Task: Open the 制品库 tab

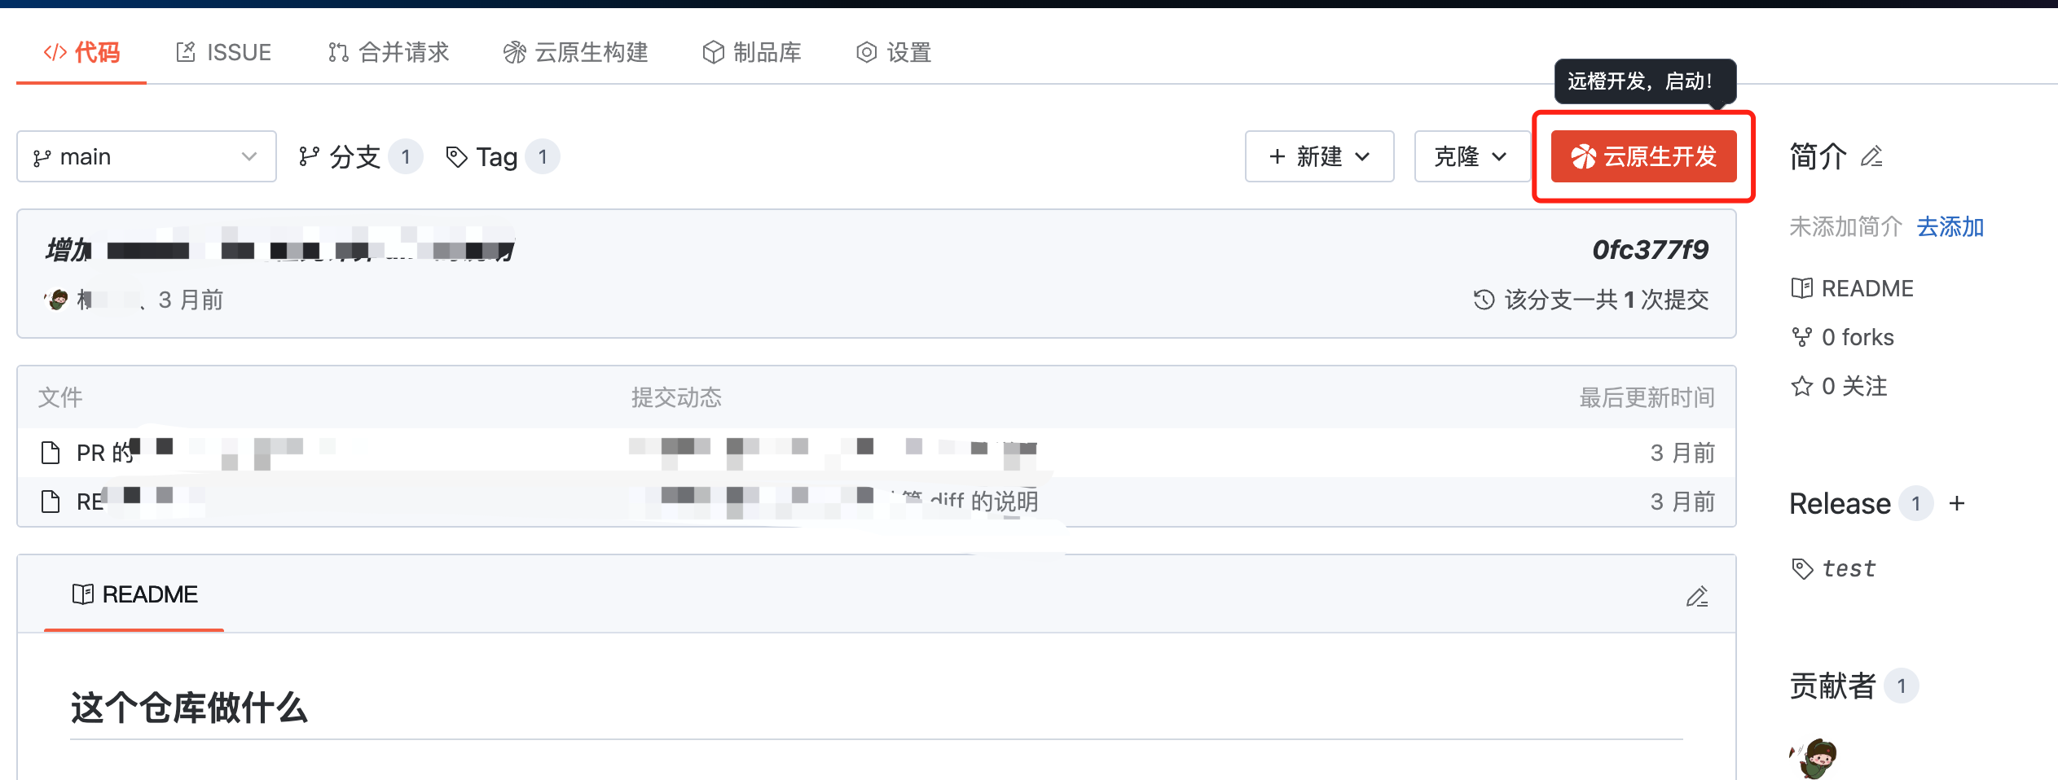Action: click(751, 53)
